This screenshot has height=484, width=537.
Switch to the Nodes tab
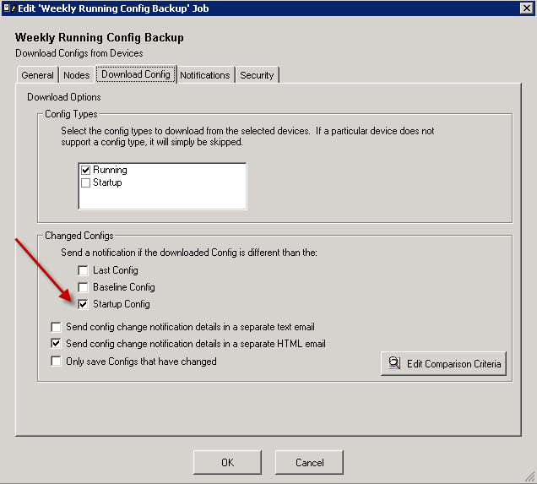76,75
